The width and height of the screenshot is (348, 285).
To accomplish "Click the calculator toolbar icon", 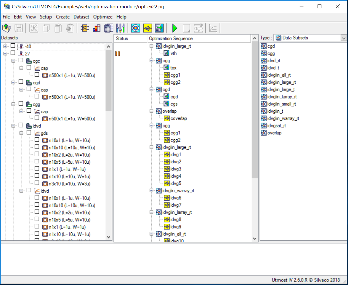I will point(109,28).
